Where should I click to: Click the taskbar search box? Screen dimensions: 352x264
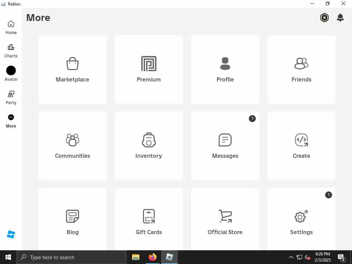tap(71, 257)
